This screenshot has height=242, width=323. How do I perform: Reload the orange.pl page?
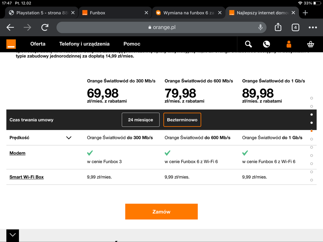[45, 27]
